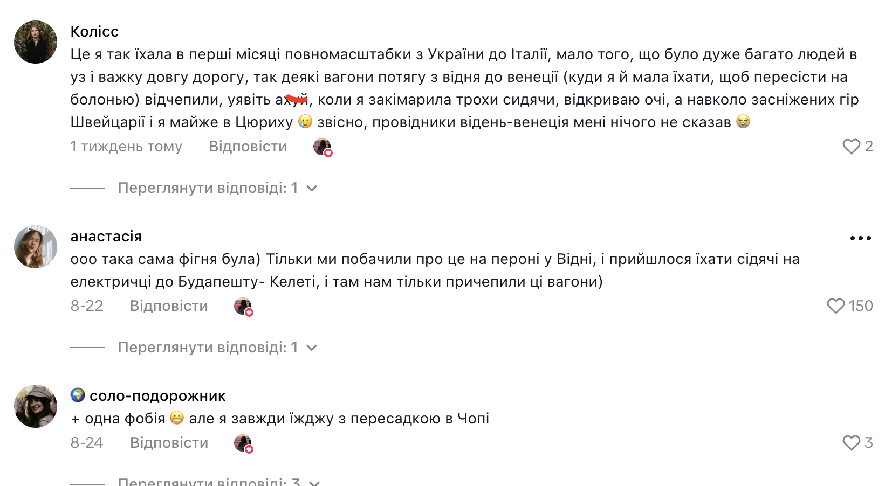Viewport: 892px width, 486px height.
Task: Click Колісс profile avatar
Action: click(x=36, y=42)
